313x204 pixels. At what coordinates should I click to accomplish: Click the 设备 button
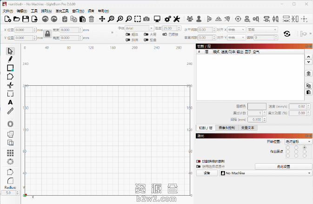point(206,173)
